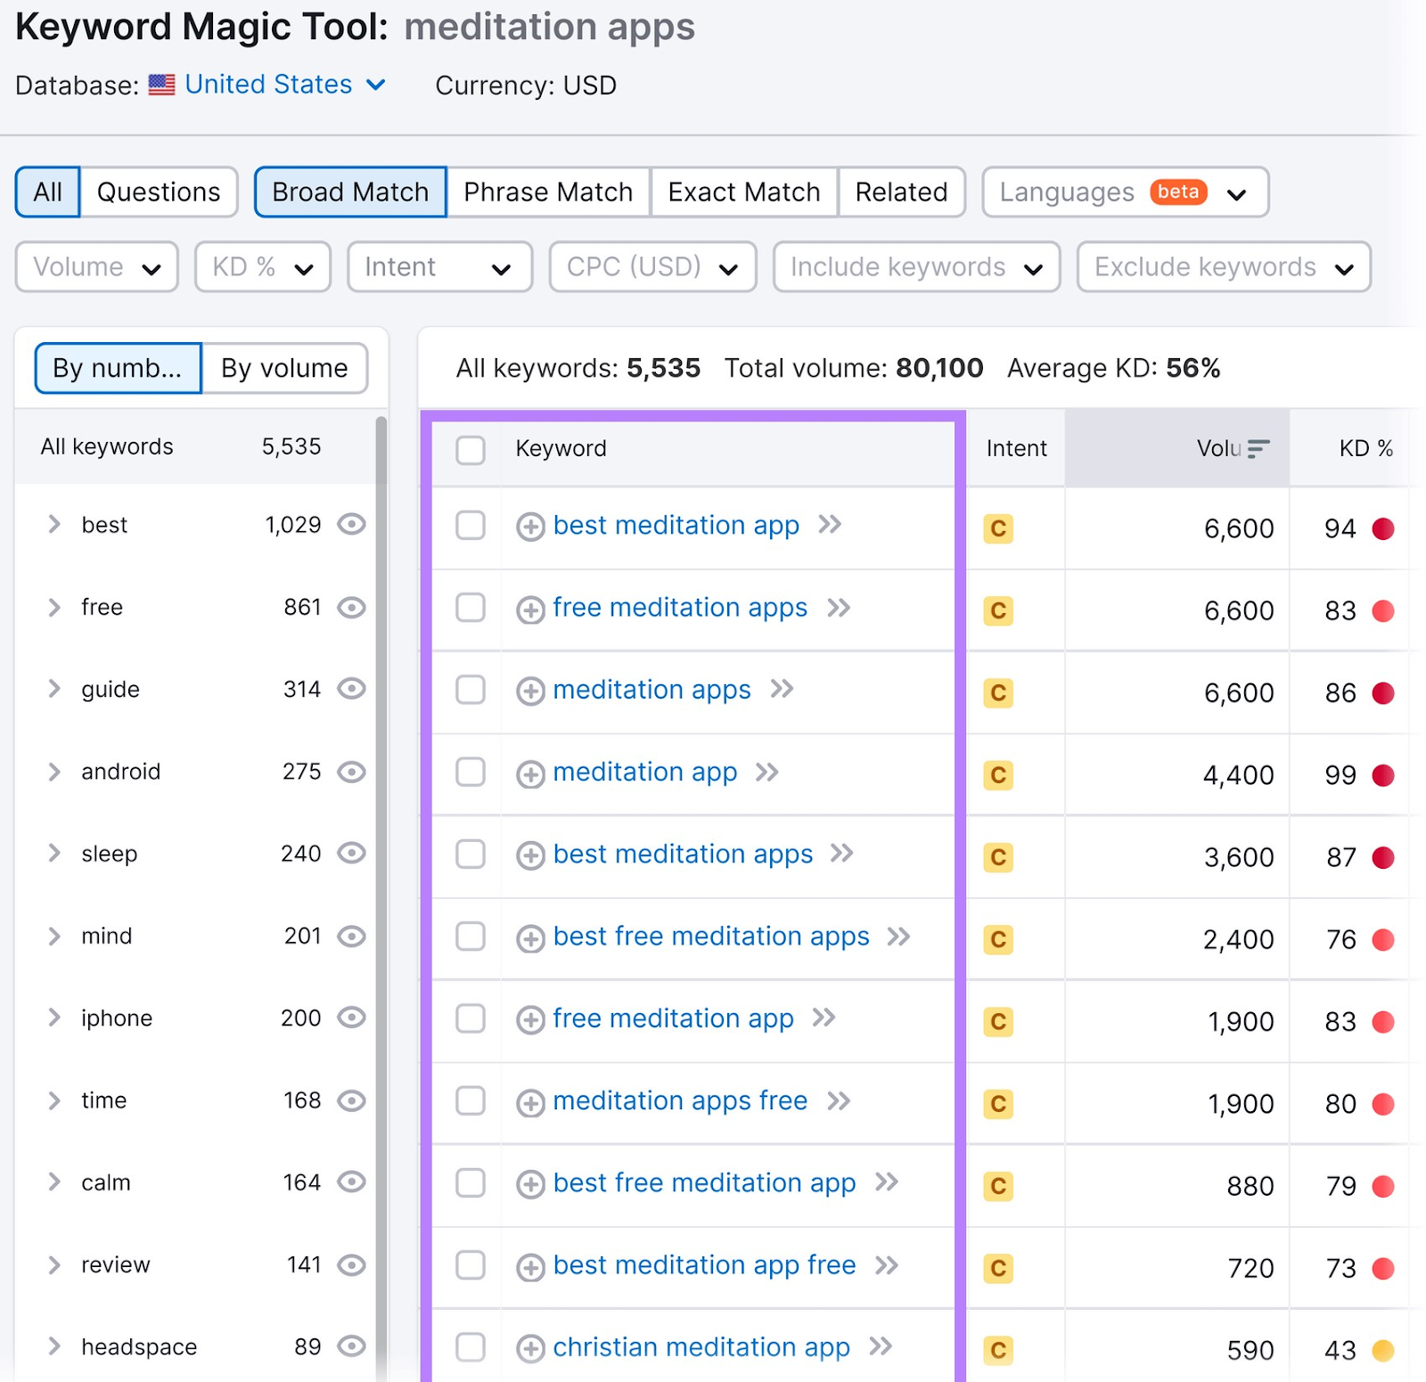Select the Related tab
The height and width of the screenshot is (1382, 1426).
(901, 192)
